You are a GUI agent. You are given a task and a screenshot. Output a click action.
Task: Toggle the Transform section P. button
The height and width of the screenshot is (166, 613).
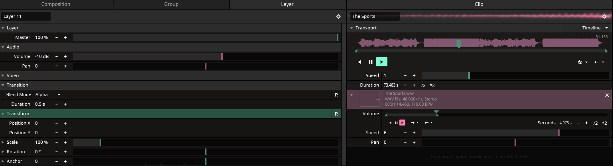click(x=336, y=114)
